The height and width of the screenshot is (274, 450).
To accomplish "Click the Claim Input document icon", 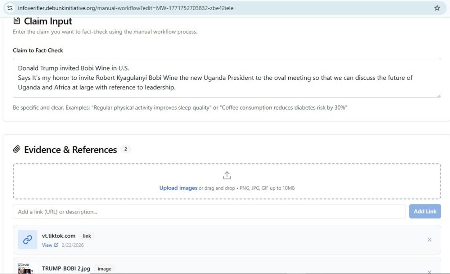I will point(17,21).
